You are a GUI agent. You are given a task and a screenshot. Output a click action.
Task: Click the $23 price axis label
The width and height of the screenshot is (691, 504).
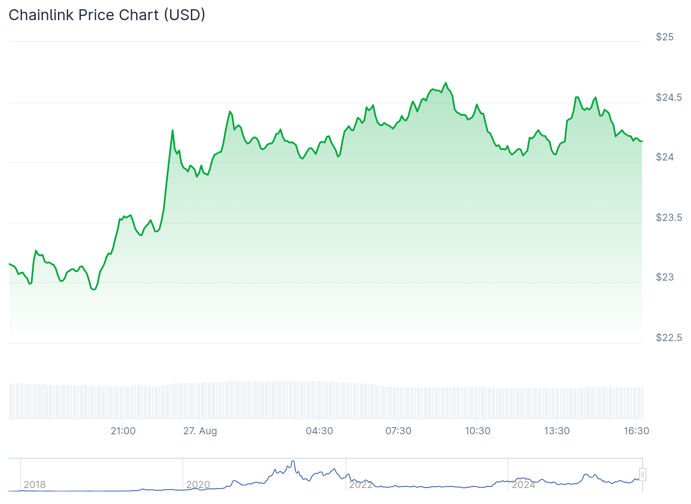coord(665,277)
